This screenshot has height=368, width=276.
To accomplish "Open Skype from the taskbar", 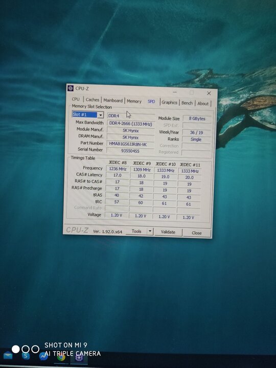I will coord(26,356).
